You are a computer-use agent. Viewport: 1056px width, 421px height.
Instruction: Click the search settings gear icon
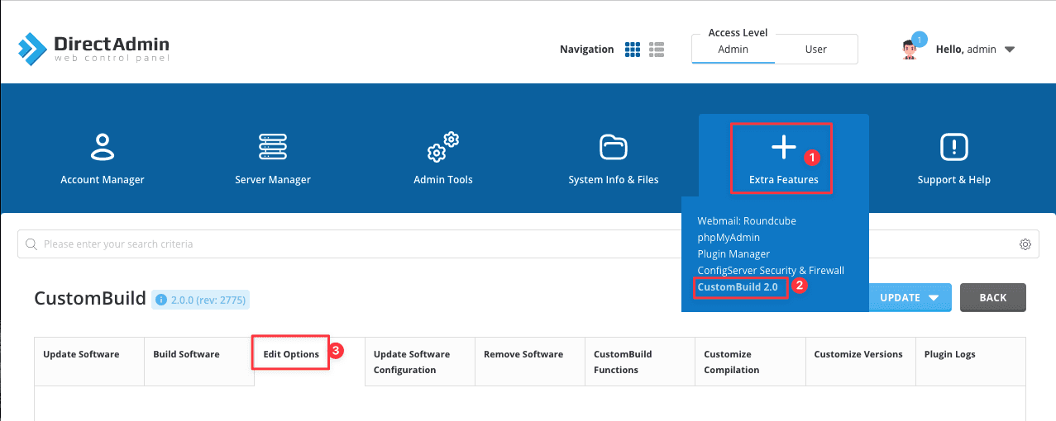pos(1025,244)
